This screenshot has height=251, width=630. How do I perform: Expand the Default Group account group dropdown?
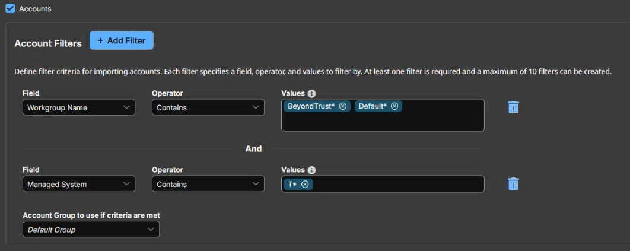[91, 229]
